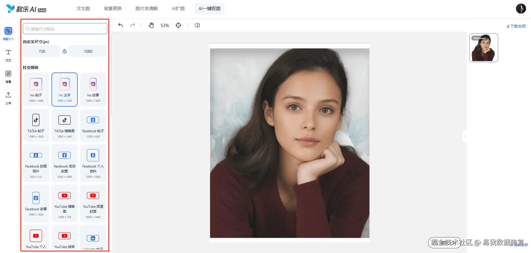Screen dimensions: 531x253
Task: Click the 下载全部 download link
Action: 516,26
